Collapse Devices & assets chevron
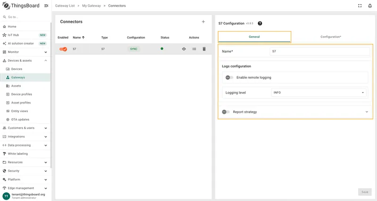This screenshot has width=377, height=201. pos(46,61)
